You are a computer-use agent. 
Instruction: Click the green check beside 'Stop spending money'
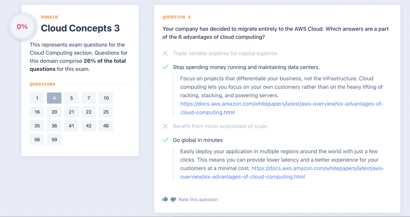165,67
